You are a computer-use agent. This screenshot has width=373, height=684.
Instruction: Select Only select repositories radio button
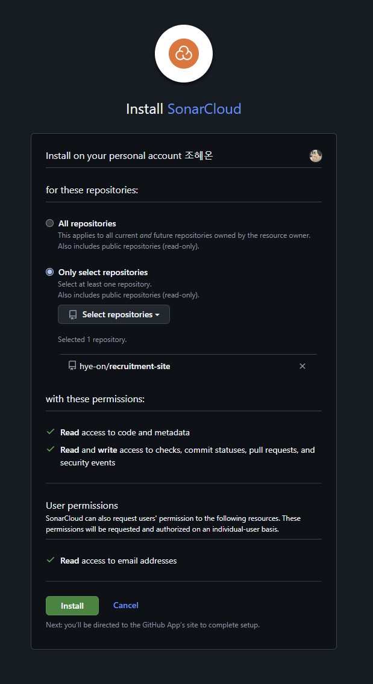click(50, 272)
